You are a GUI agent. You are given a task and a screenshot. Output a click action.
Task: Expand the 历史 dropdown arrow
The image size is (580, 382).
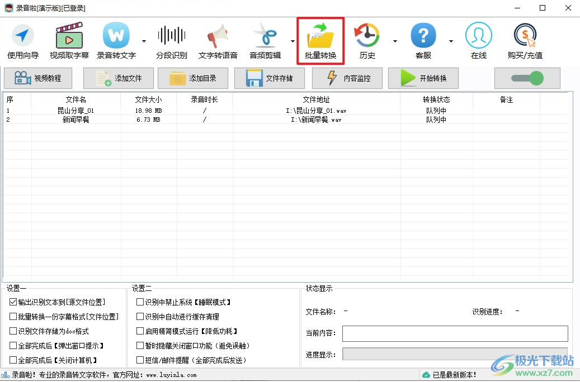pos(395,41)
